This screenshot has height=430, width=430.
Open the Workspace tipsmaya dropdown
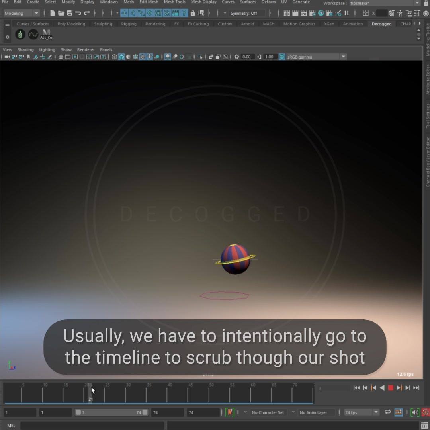[385, 3]
